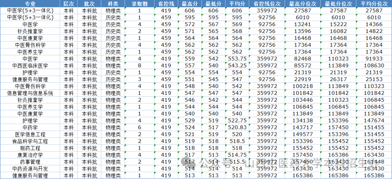Click the 最低分 column header
The width and height of the screenshot is (392, 179).
click(213, 4)
